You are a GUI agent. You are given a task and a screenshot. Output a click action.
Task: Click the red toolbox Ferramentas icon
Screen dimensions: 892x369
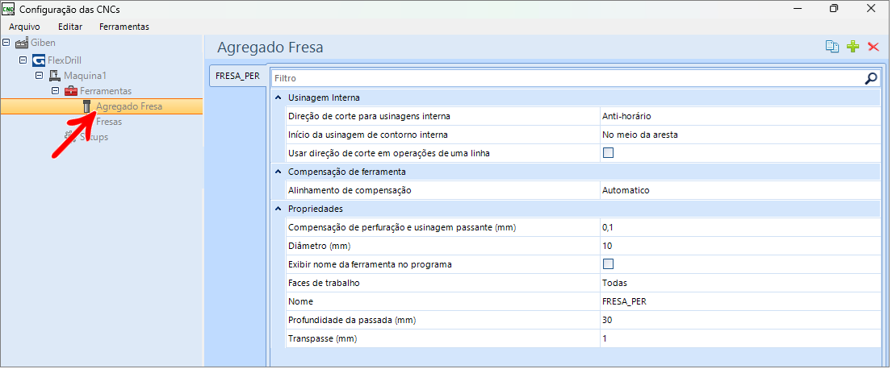click(70, 91)
